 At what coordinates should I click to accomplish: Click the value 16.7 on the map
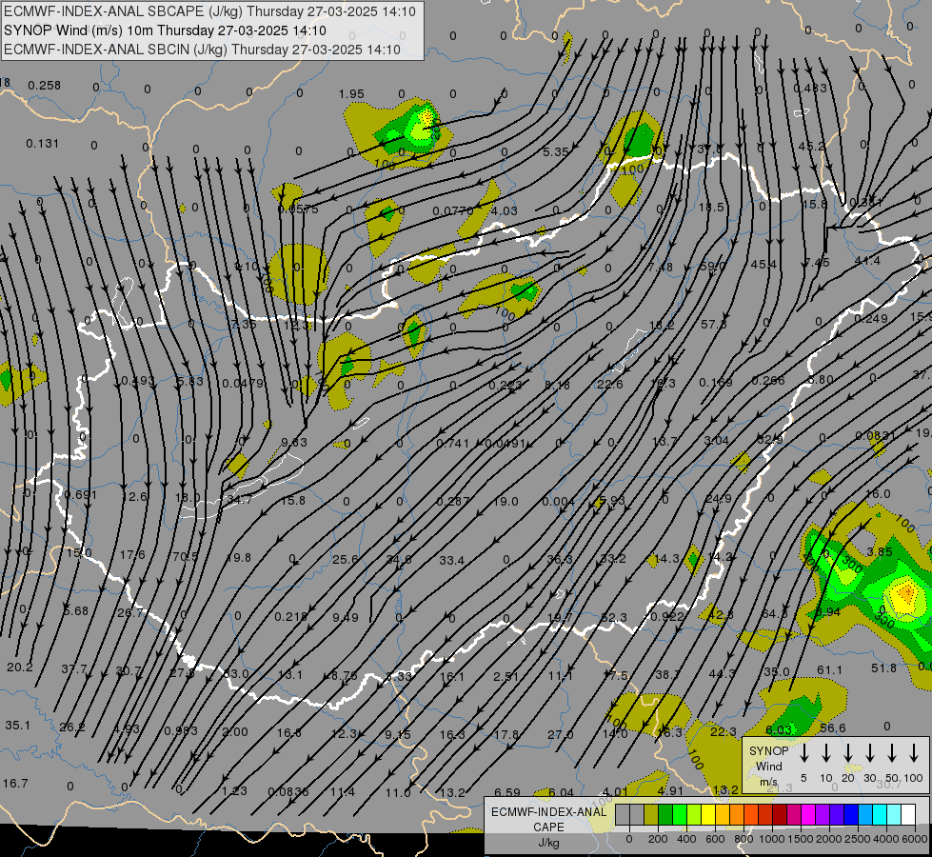[x=15, y=784]
